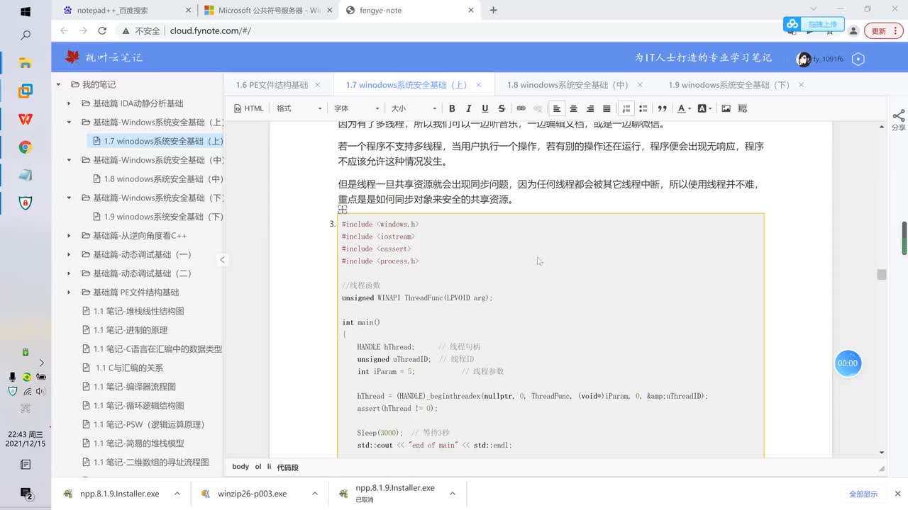This screenshot has width=908, height=510.
Task: Expand 基础篇-动态调试基础（一）folder
Action: pos(69,254)
